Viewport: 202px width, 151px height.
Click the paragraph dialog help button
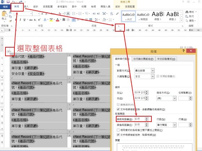point(183,51)
